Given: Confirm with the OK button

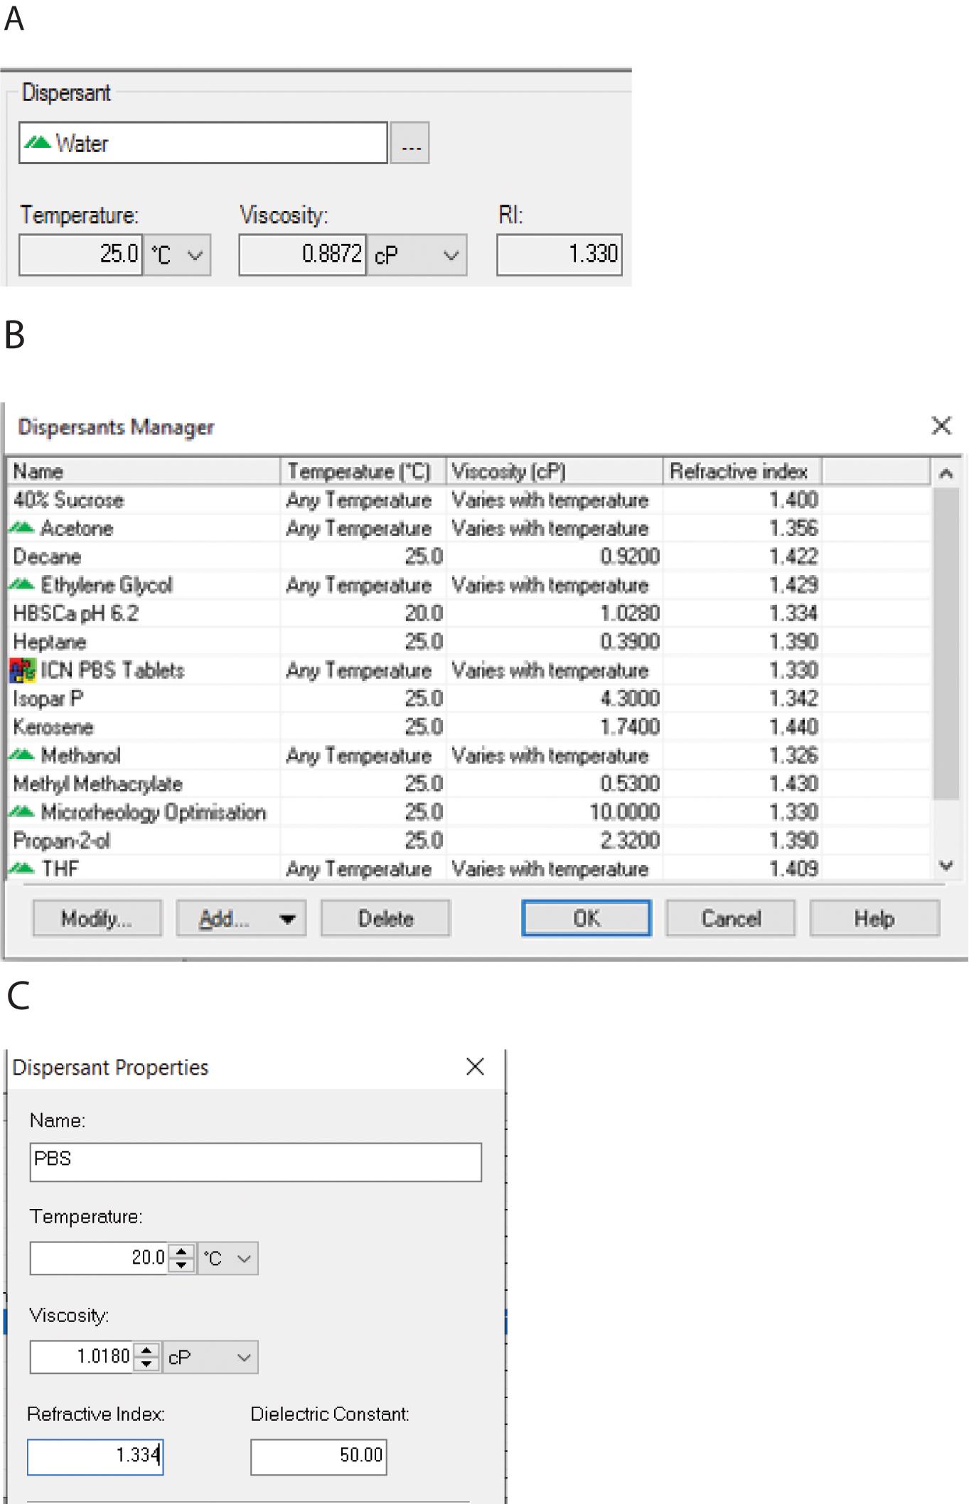Looking at the screenshot, I should pos(587,918).
